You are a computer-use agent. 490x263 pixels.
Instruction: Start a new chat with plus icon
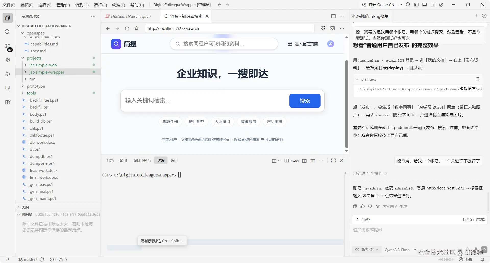(x=476, y=16)
